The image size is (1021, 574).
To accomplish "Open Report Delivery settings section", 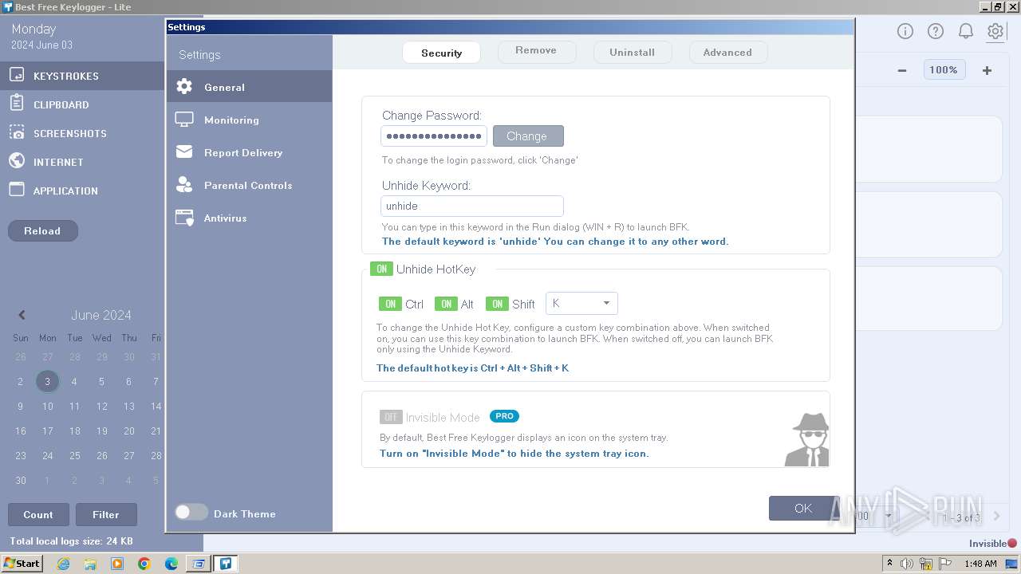I will tap(249, 152).
